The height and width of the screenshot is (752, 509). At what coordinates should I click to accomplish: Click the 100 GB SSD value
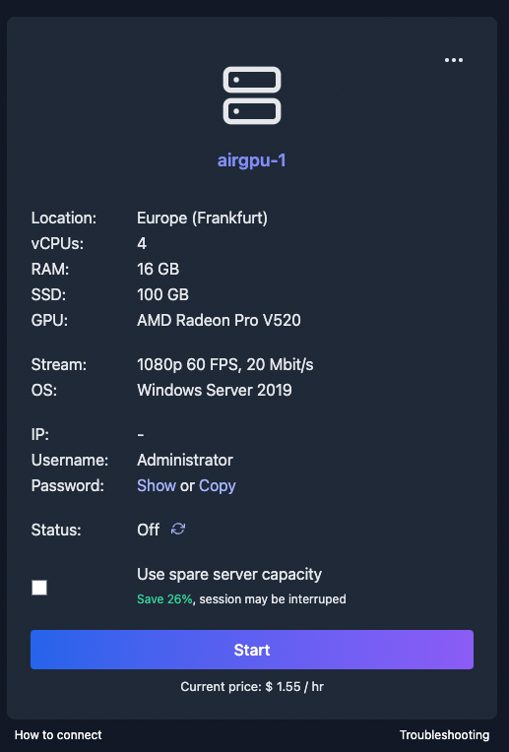pyautogui.click(x=163, y=294)
